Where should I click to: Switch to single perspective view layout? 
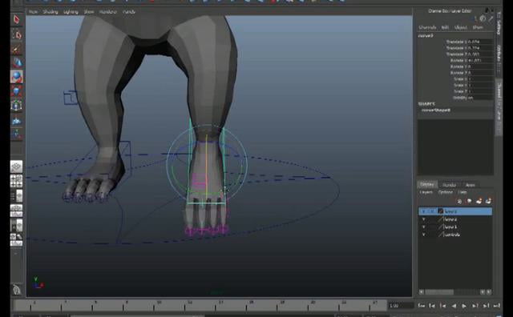click(16, 167)
